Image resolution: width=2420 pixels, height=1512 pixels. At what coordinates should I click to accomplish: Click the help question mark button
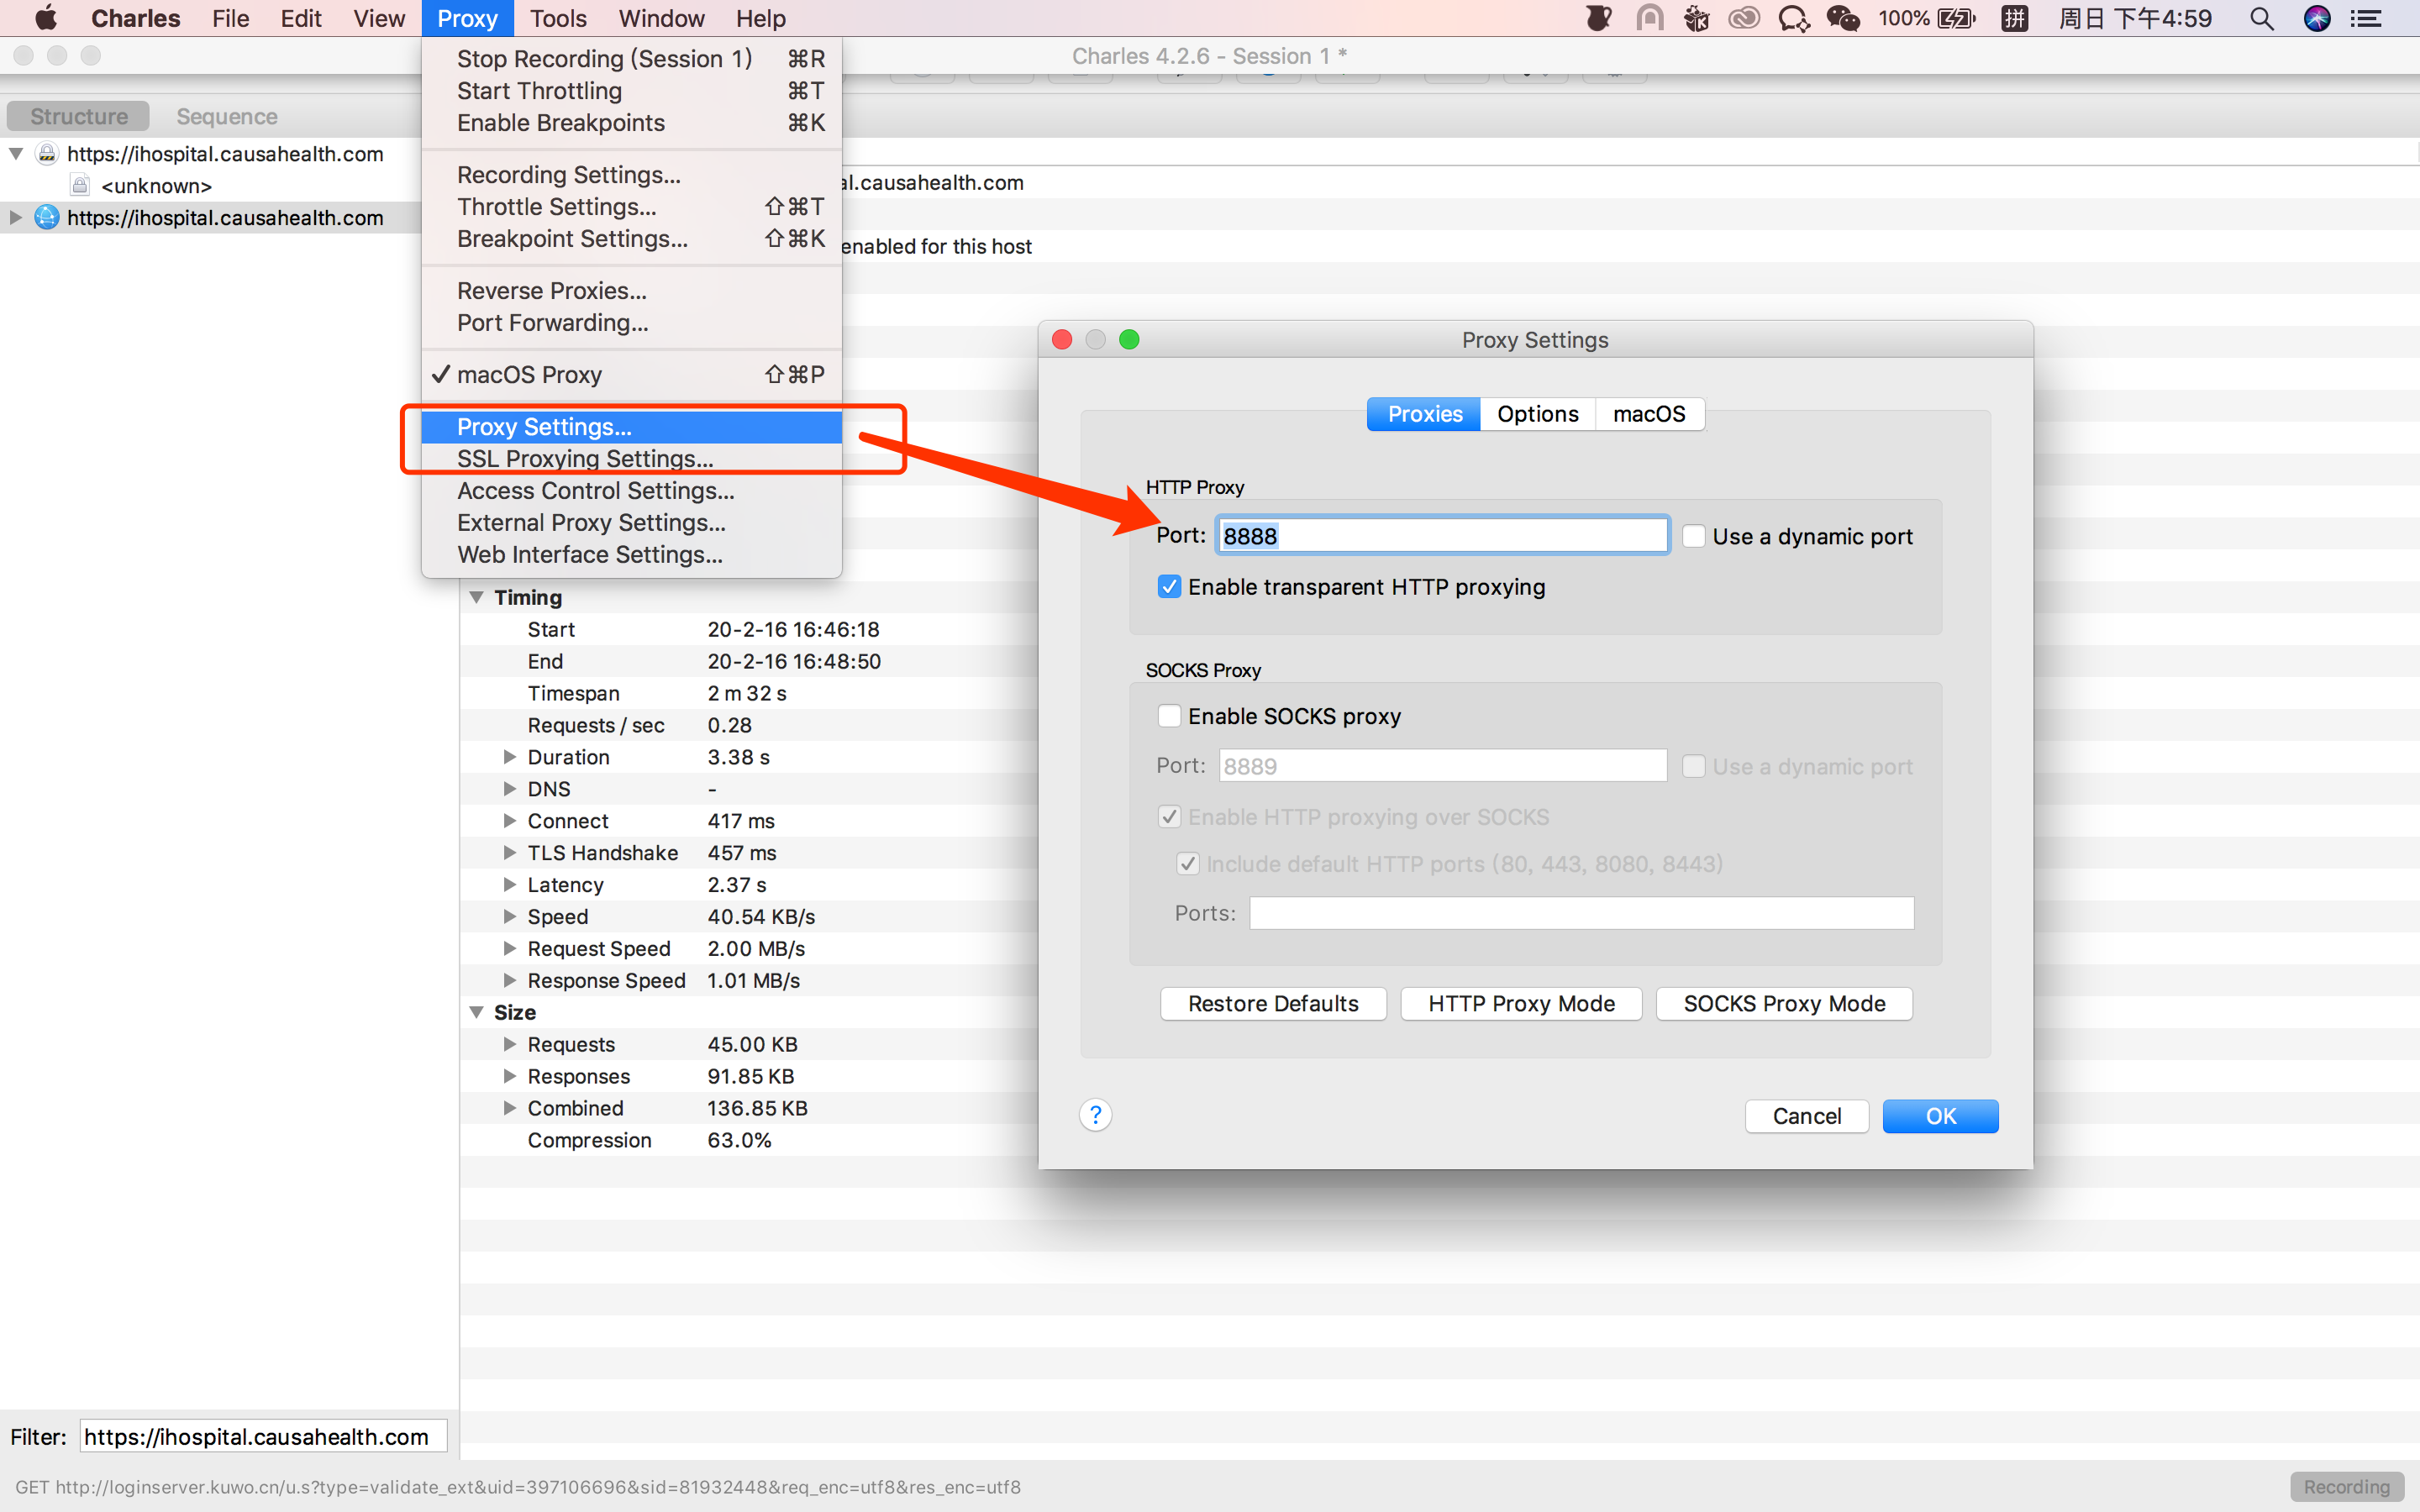point(1095,1115)
